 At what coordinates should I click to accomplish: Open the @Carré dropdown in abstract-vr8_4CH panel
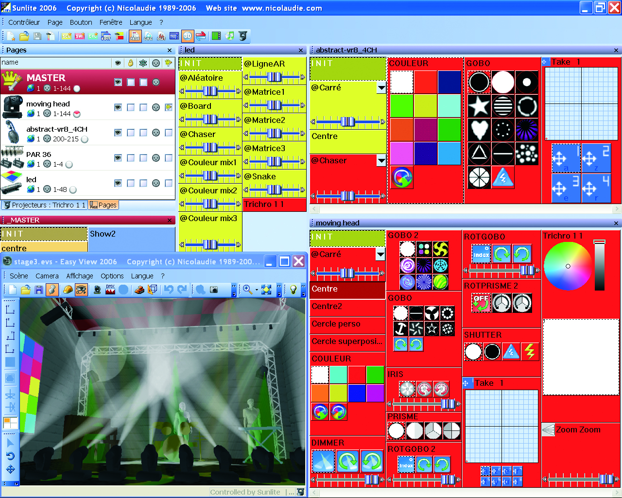tap(381, 88)
